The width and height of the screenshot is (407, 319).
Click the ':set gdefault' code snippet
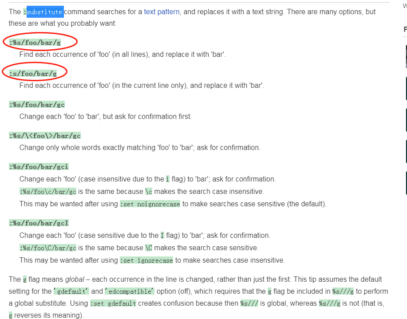[x=113, y=303]
